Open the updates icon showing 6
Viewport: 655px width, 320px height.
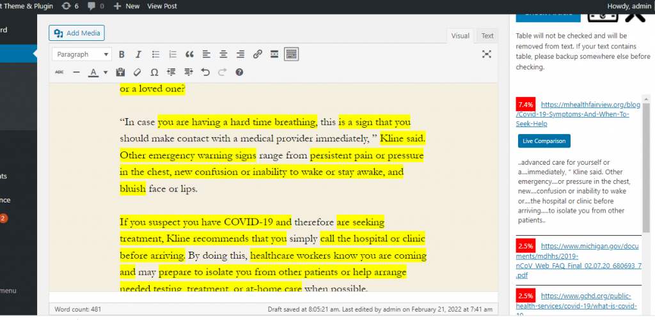coord(70,6)
